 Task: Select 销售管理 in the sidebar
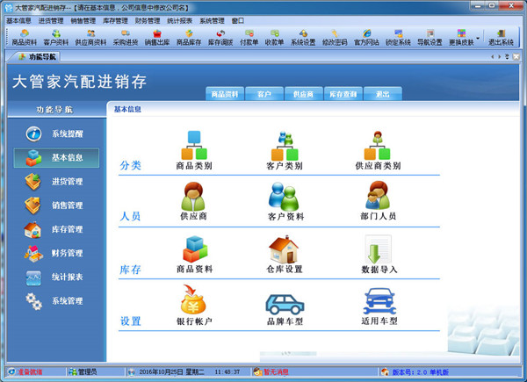[55, 205]
